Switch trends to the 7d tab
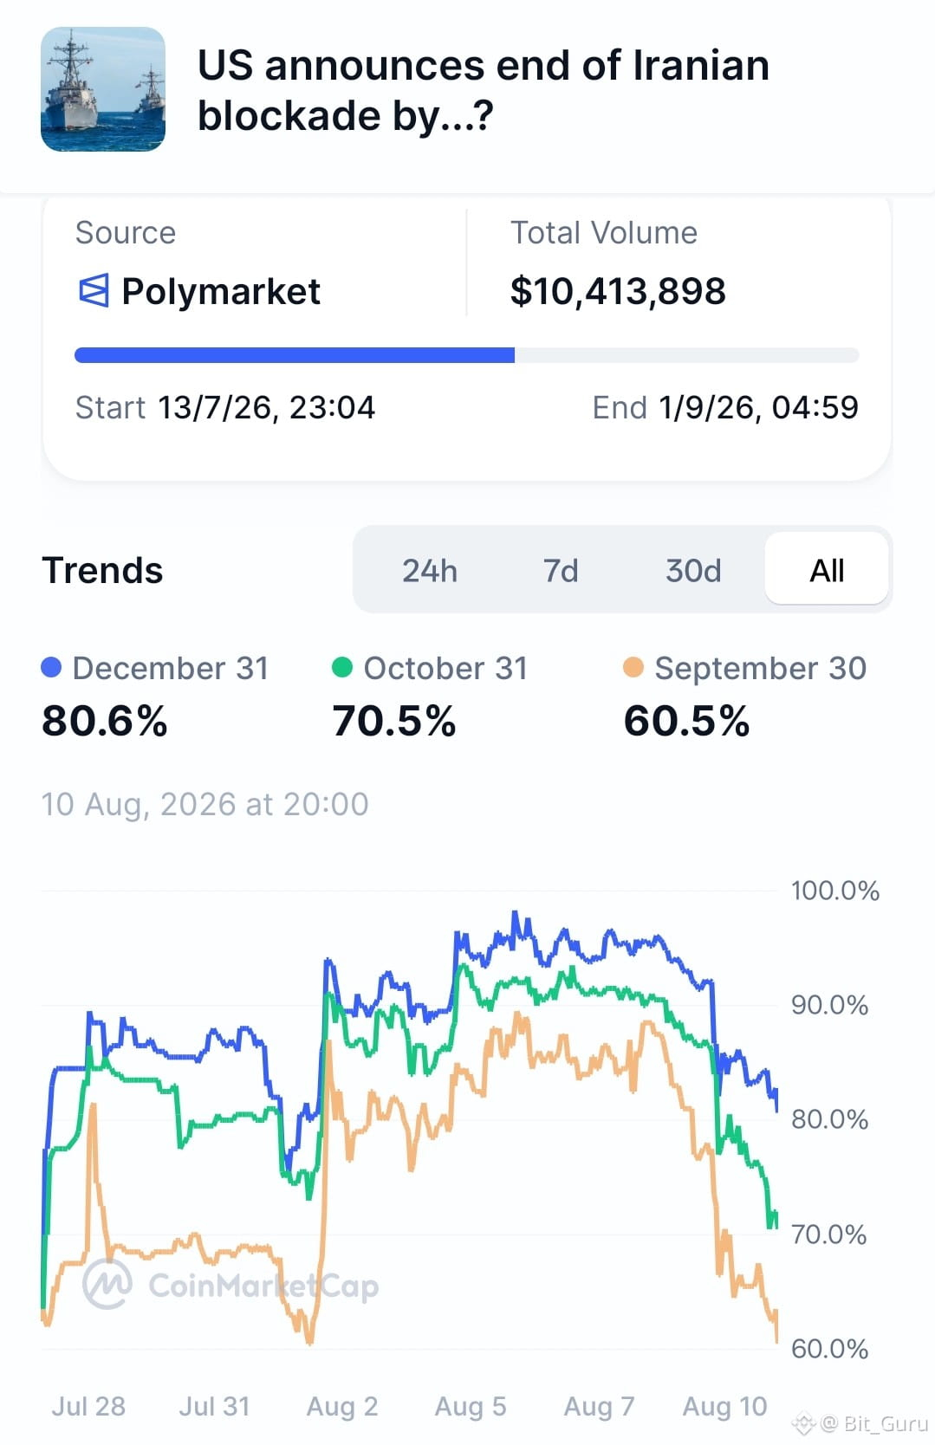Image resolution: width=935 pixels, height=1445 pixels. click(561, 571)
